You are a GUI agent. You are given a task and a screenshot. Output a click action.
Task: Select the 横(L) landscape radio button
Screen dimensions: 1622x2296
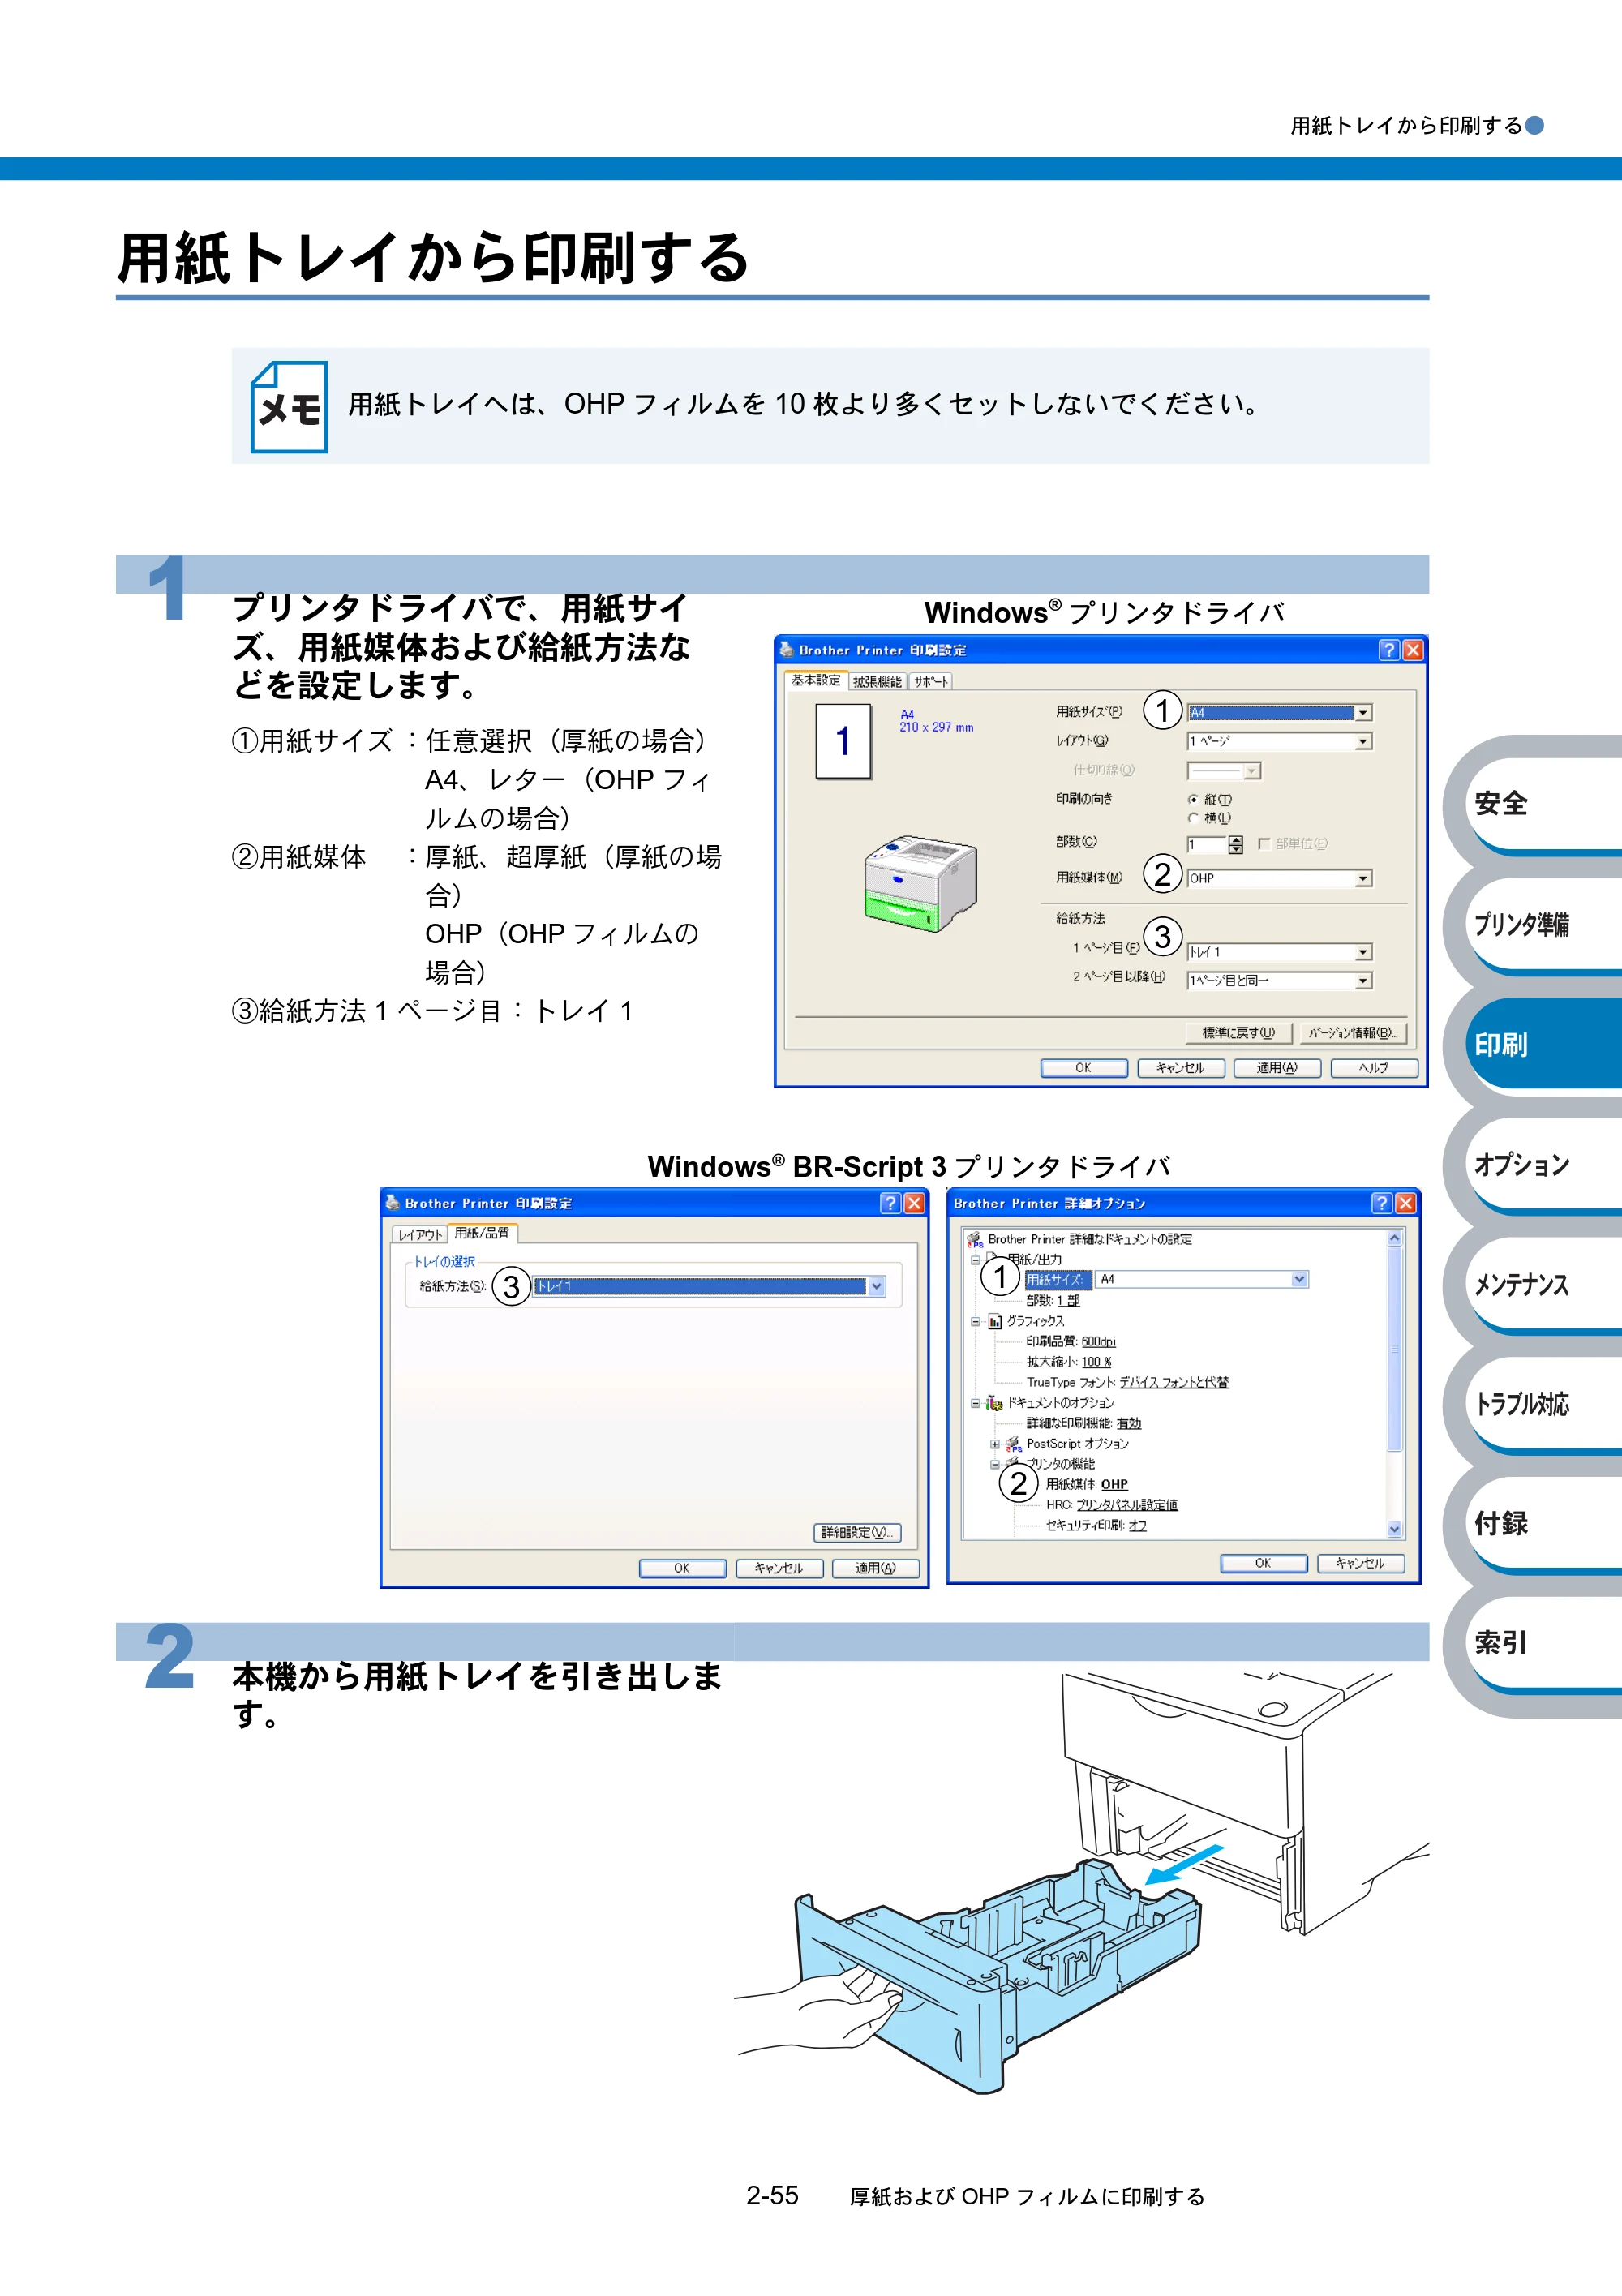click(1193, 818)
